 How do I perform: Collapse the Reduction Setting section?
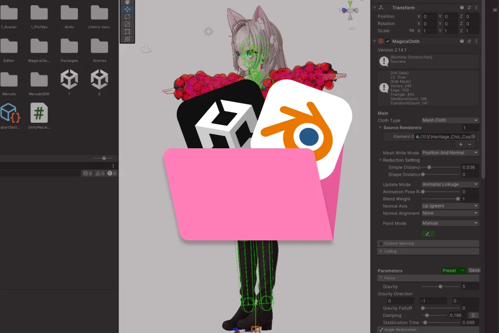pyautogui.click(x=380, y=160)
